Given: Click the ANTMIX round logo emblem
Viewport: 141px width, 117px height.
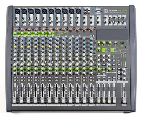Looking at the screenshot, I should [106, 11].
